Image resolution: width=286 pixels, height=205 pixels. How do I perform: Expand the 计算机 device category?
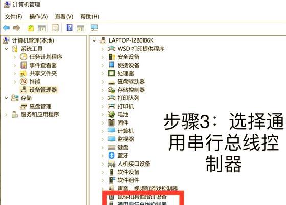[x=103, y=131]
